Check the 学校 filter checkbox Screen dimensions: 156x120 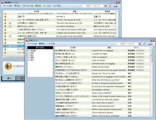click(x=29, y=53)
